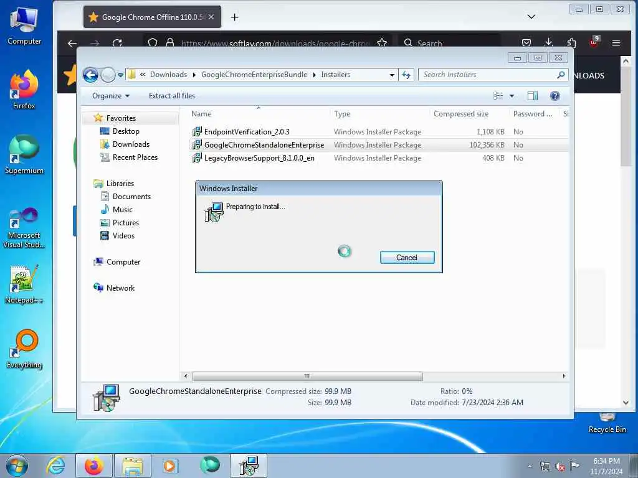638x478 pixels.
Task: Open the Organize menu
Action: (111, 96)
